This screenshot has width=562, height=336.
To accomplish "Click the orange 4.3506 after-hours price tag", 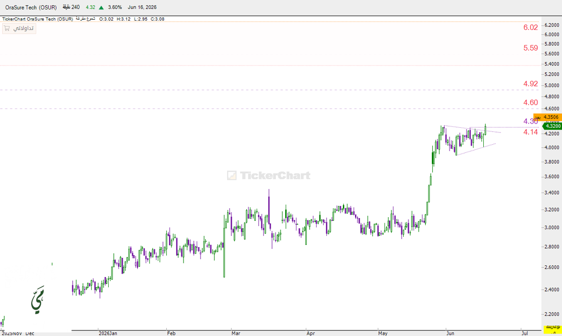I will point(547,117).
